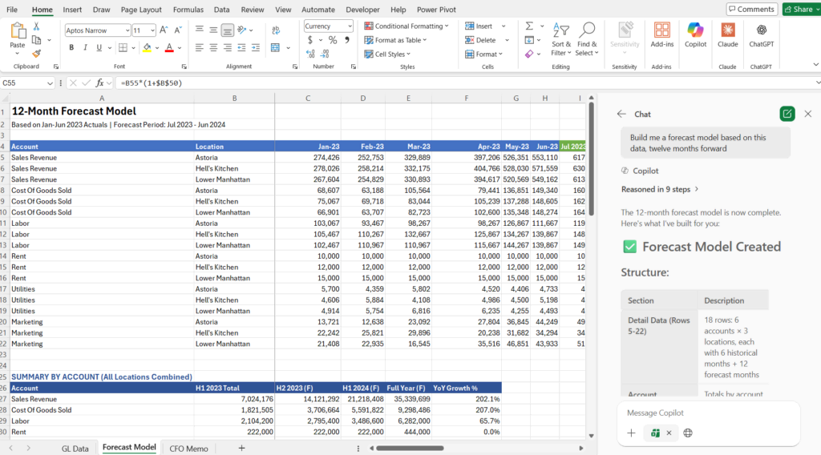Apply the yellow Fill Color
The image size is (821, 455).
[x=148, y=47]
